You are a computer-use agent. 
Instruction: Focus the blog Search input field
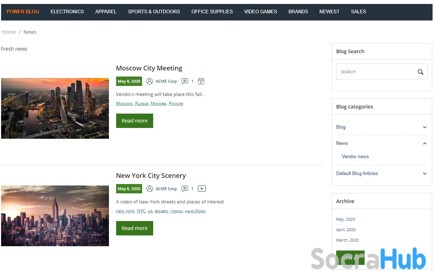click(x=376, y=72)
